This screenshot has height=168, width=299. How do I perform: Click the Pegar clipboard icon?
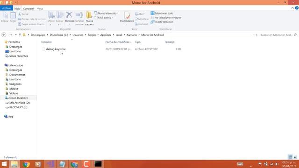pyautogui.click(x=13, y=17)
